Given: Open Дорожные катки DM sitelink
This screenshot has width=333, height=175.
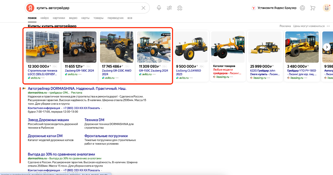Looking at the screenshot, I should [45, 136].
